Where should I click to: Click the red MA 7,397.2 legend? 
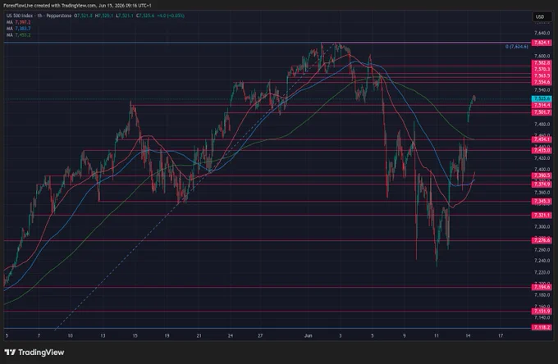coord(18,22)
